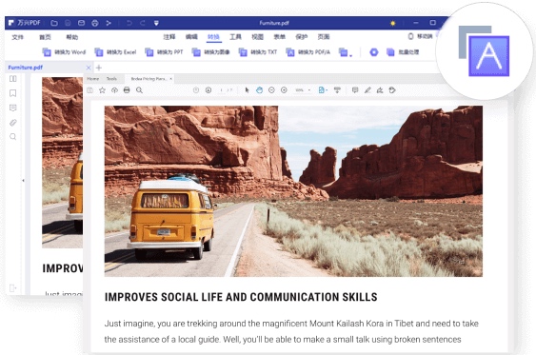The image size is (536, 355).
Task: Click the star bookmark icon in front toolbar
Action: click(102, 90)
